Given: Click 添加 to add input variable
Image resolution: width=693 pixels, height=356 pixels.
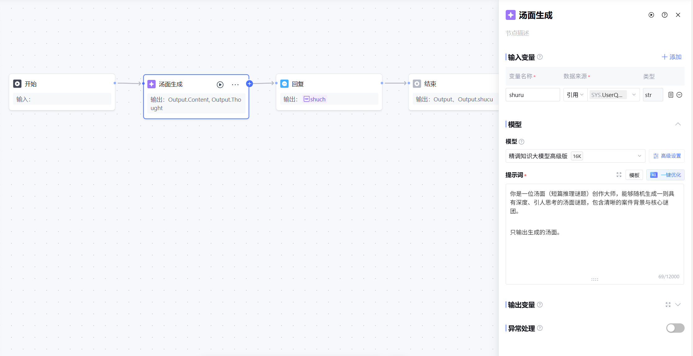Looking at the screenshot, I should (x=671, y=57).
